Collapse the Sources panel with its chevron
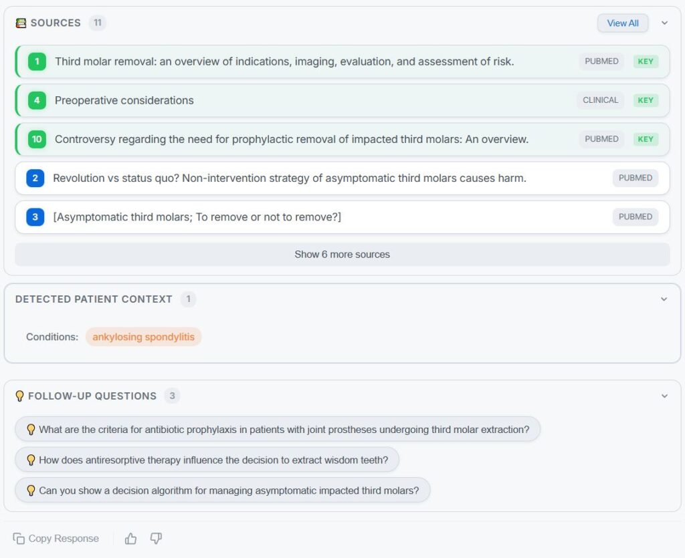Viewport: 685px width, 558px height. coord(664,23)
